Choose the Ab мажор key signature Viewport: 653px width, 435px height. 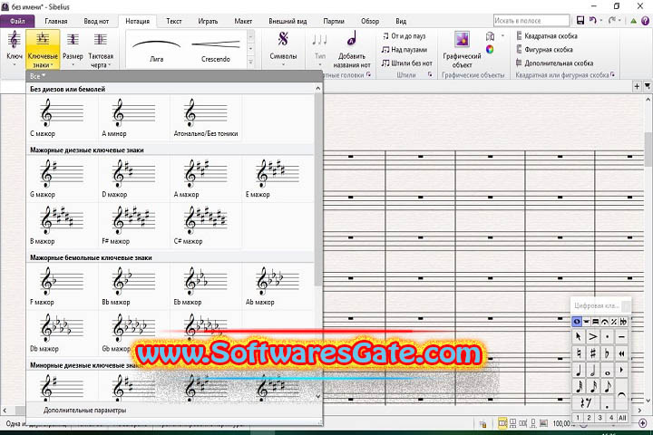278,286
